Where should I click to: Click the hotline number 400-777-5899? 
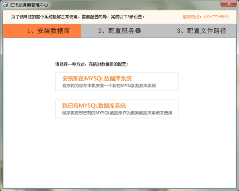point(216,17)
